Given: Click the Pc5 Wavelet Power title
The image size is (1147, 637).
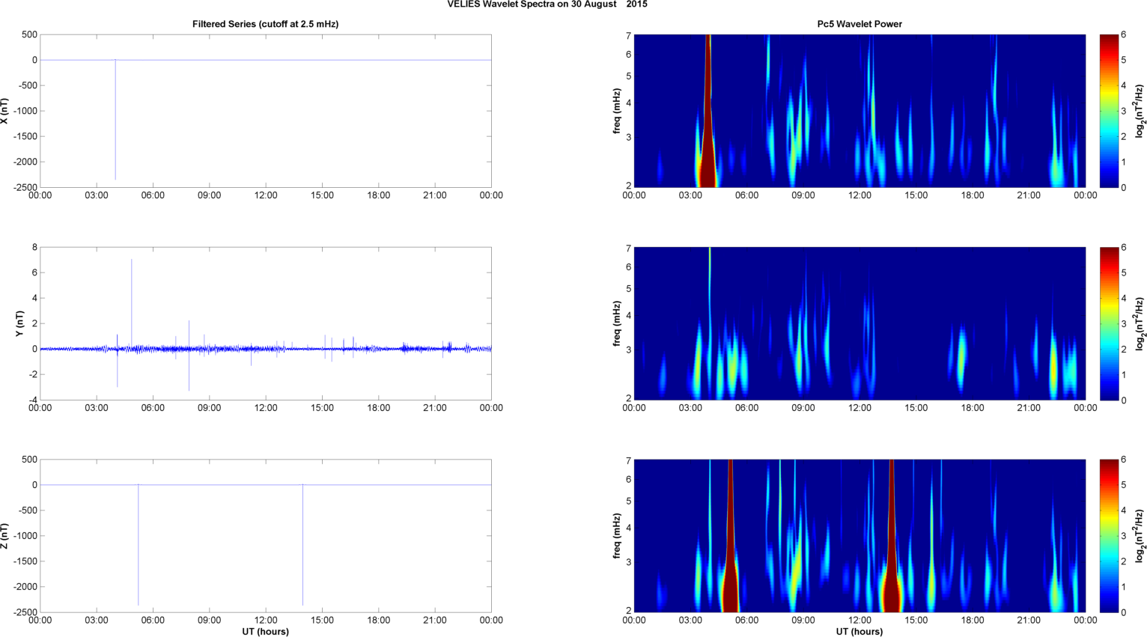Looking at the screenshot, I should pos(860,24).
